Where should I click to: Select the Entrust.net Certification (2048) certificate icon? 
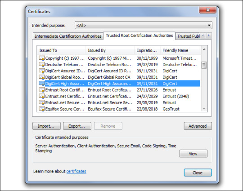(42, 96)
